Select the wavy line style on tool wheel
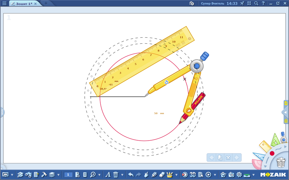 [x=278, y=148]
